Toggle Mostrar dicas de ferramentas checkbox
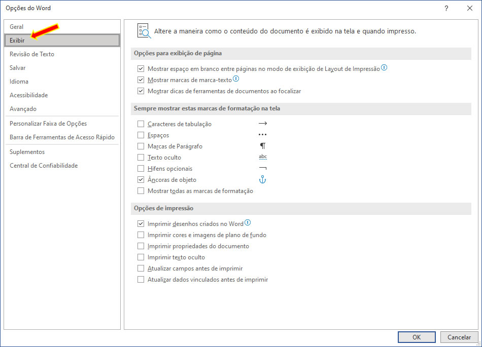482x347 pixels. pos(141,91)
